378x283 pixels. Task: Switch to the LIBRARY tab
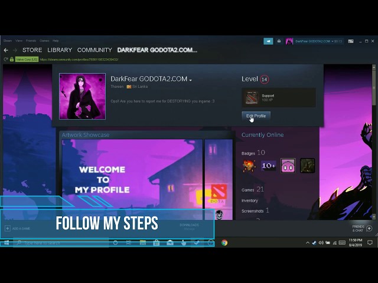tap(60, 50)
